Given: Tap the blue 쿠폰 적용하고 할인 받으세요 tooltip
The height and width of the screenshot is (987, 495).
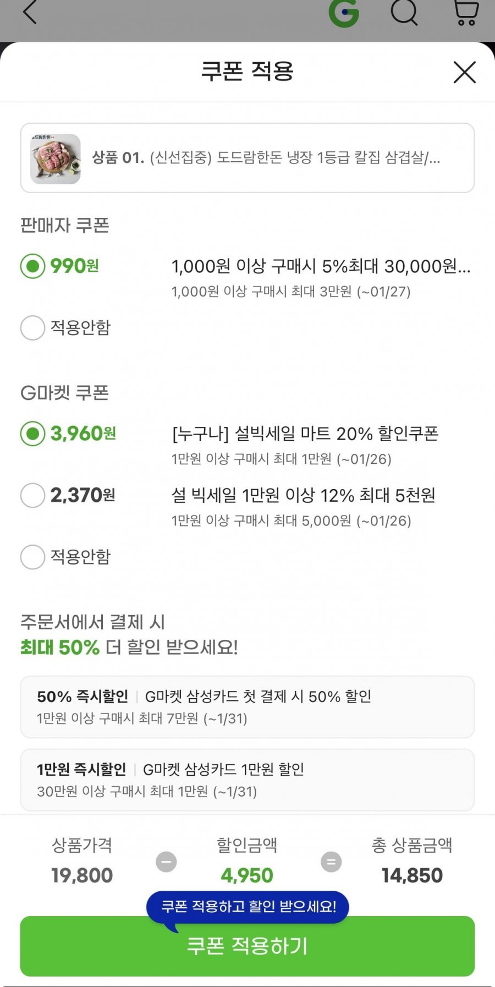Looking at the screenshot, I should tap(248, 907).
